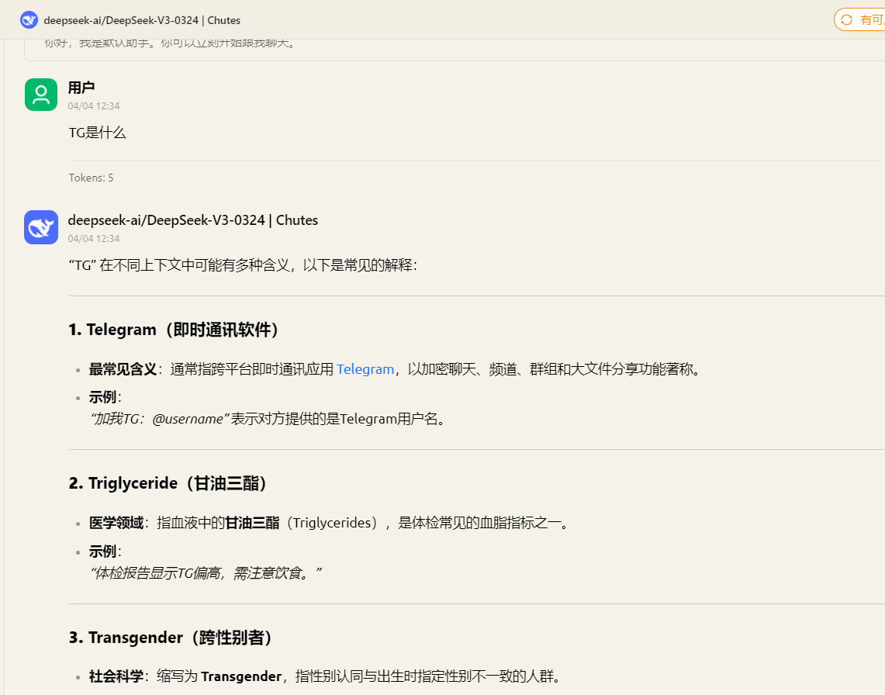Viewport: 885px width, 695px height.
Task: Click the DeepSeek whale avatar beside the reply
Action: click(40, 227)
